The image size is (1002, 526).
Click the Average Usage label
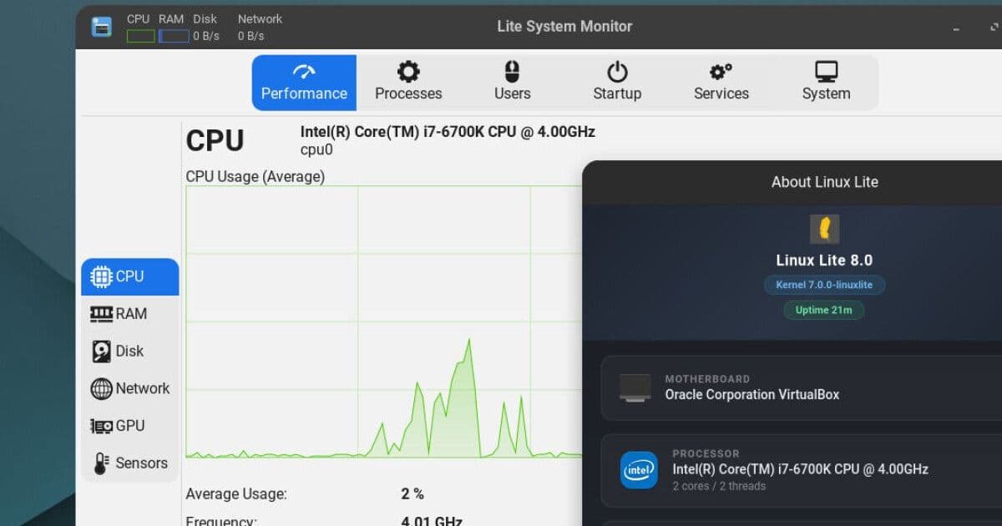coord(236,493)
